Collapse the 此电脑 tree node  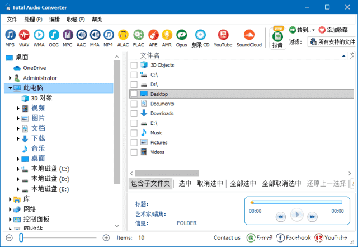coord(10,88)
